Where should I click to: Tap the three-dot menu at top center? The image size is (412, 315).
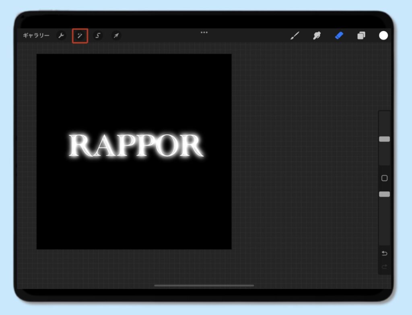[x=204, y=32]
